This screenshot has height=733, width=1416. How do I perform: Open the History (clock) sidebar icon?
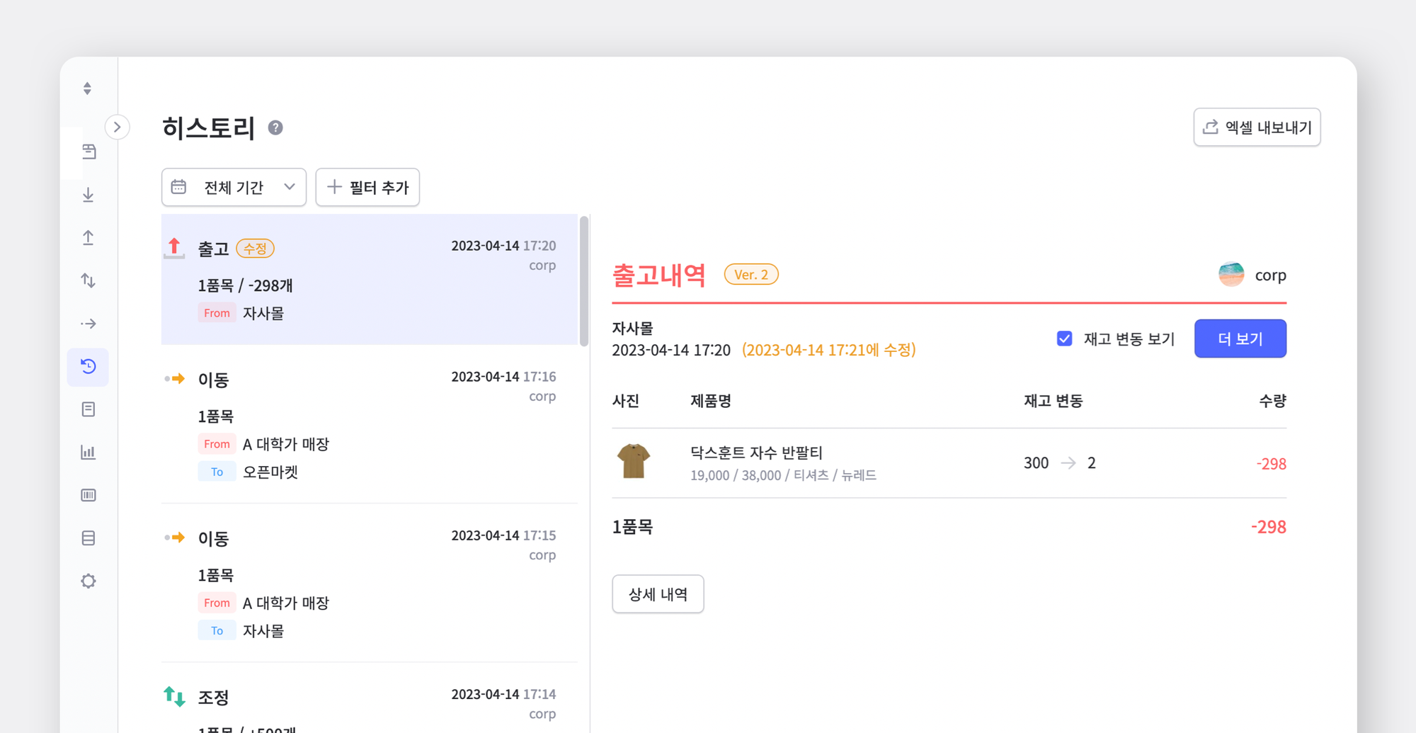click(88, 367)
